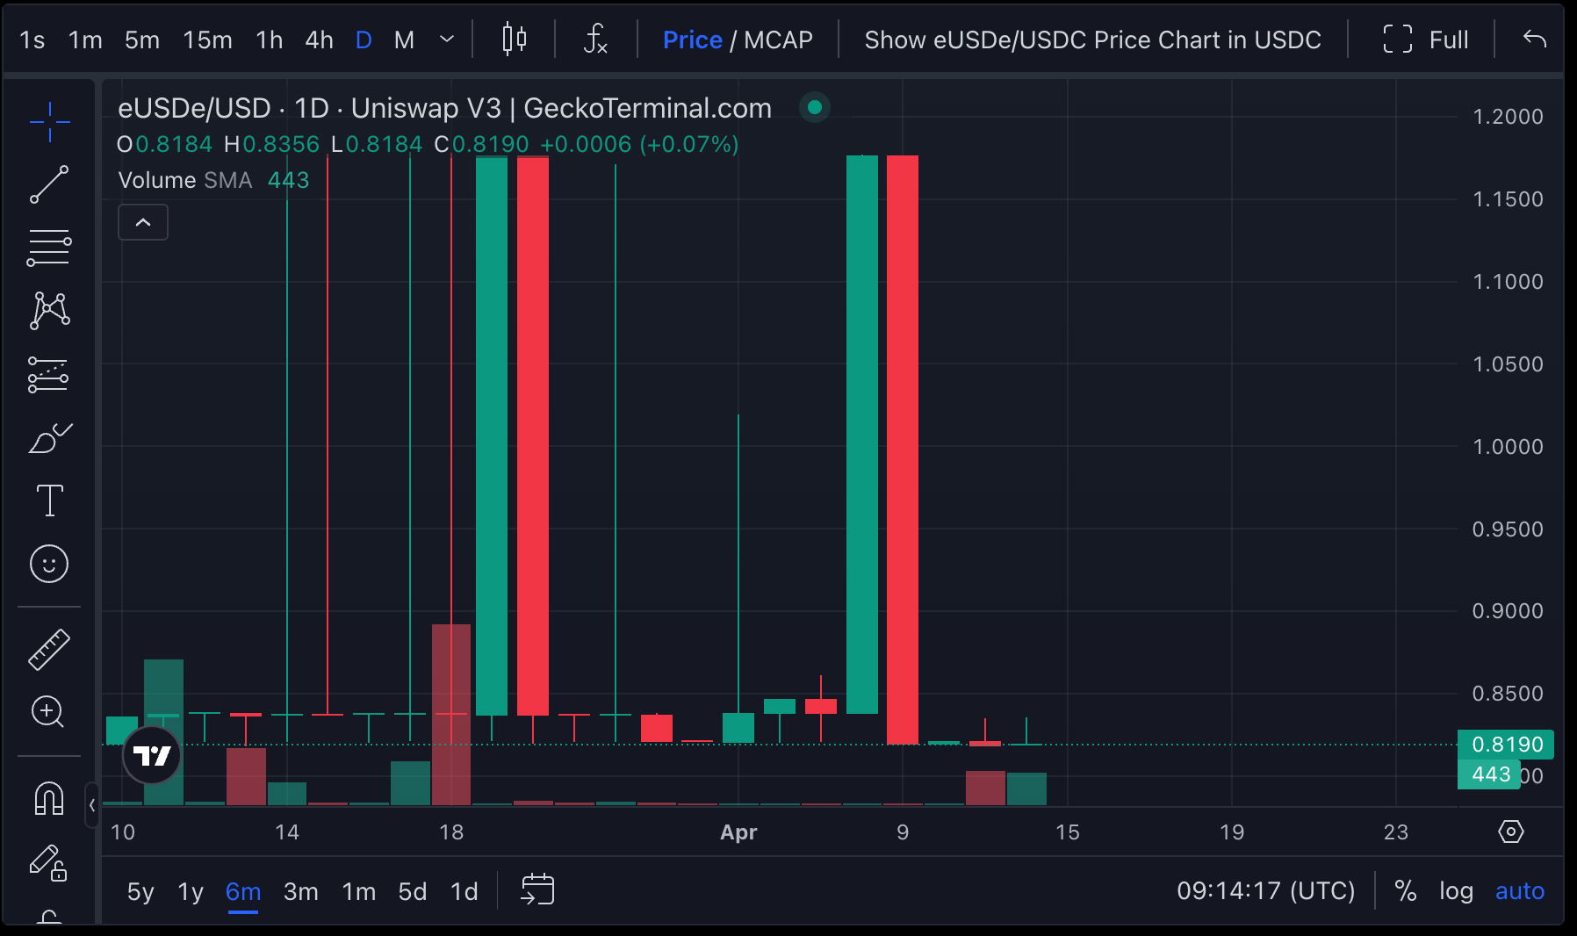Open the timeframe dropdown chevron
The image size is (1577, 936).
tap(447, 40)
